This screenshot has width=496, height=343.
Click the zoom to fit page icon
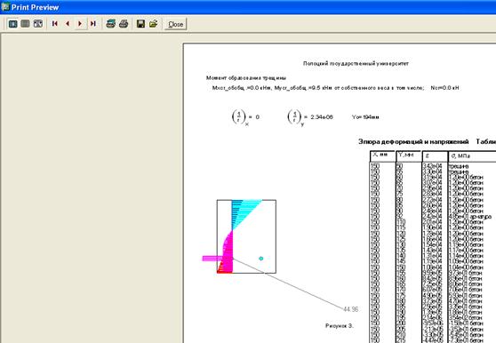[13, 24]
